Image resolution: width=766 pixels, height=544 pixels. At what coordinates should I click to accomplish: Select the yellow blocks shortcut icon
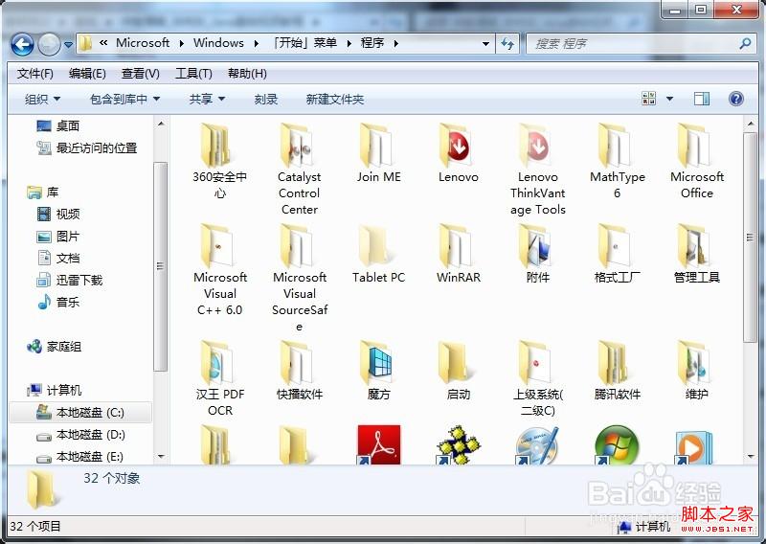[458, 444]
